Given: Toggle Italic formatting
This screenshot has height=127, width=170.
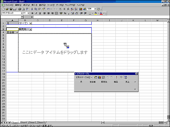Looking at the screenshot, I should (36, 13).
